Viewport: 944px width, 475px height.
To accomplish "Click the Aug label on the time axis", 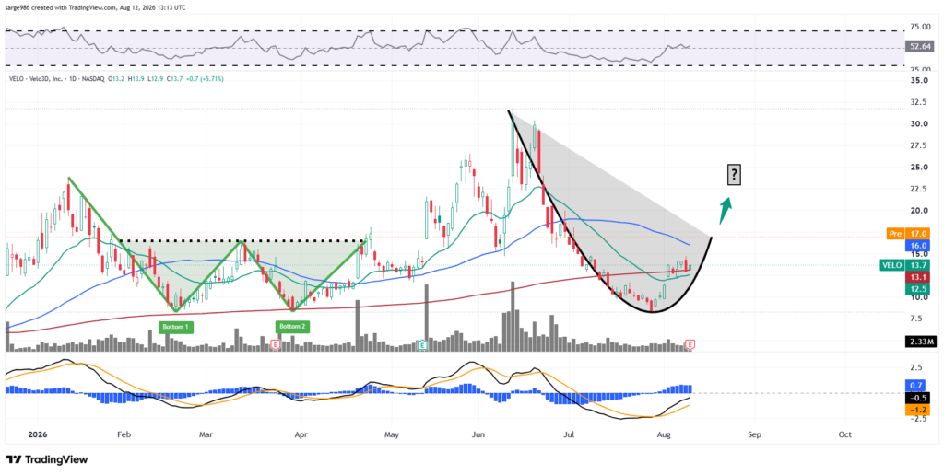I will pyautogui.click(x=664, y=434).
